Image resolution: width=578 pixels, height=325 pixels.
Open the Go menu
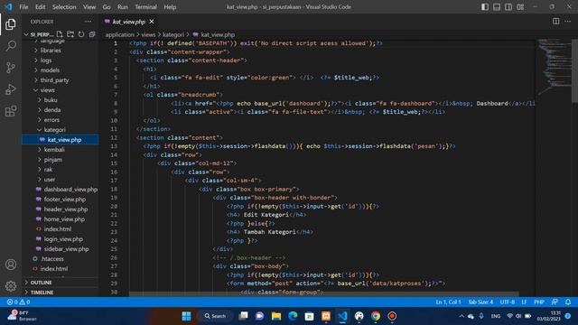107,6
